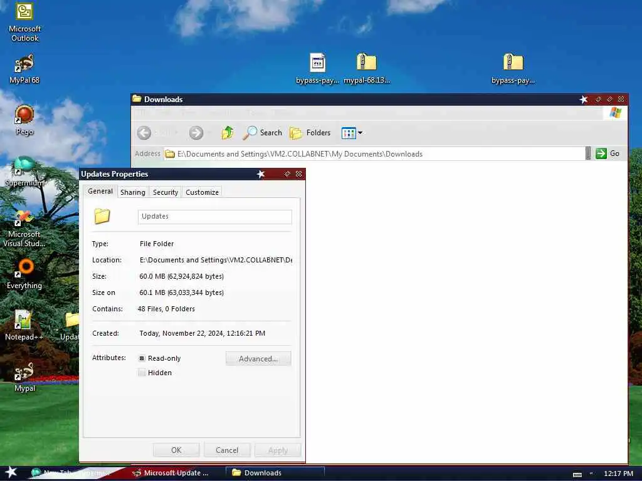Switch to the Security tab

(166, 192)
